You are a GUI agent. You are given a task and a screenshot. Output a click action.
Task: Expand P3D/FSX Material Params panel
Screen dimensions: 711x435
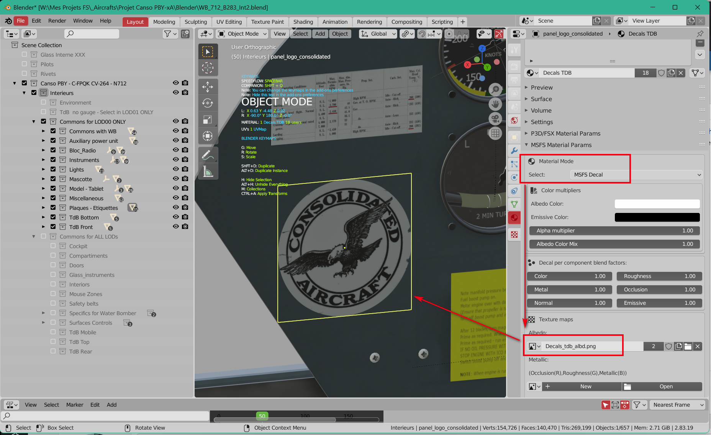point(565,134)
